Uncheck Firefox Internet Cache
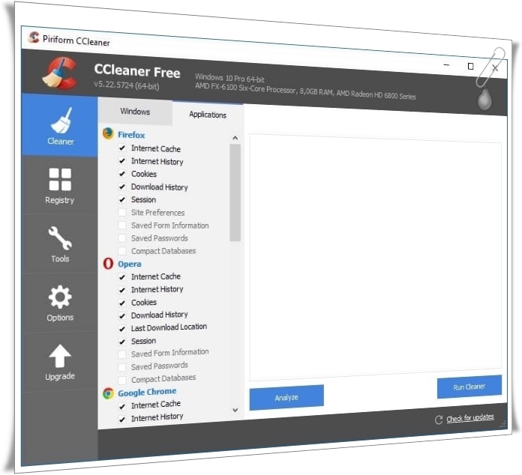The image size is (522, 475). pos(122,148)
